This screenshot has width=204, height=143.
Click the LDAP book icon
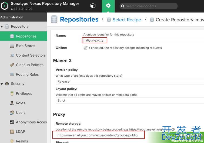(12, 132)
